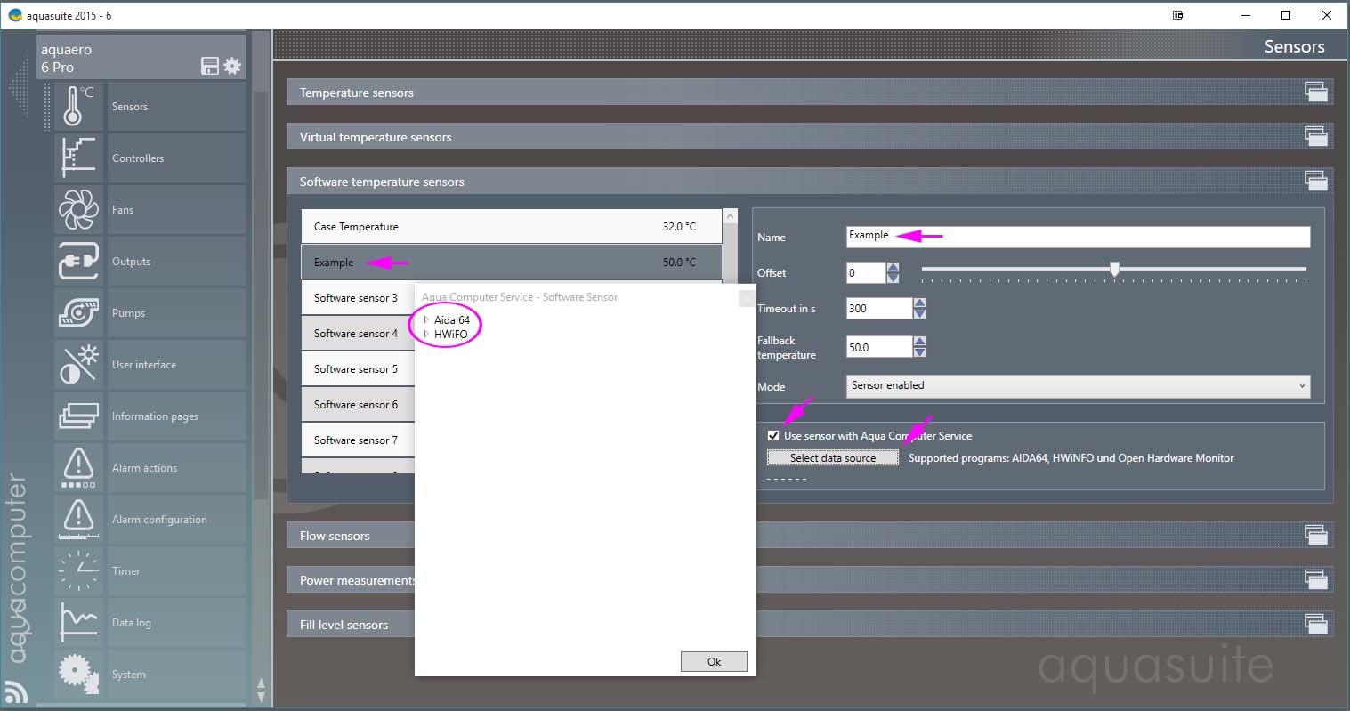
Task: Select the Pumps icon in sidebar
Action: [78, 313]
